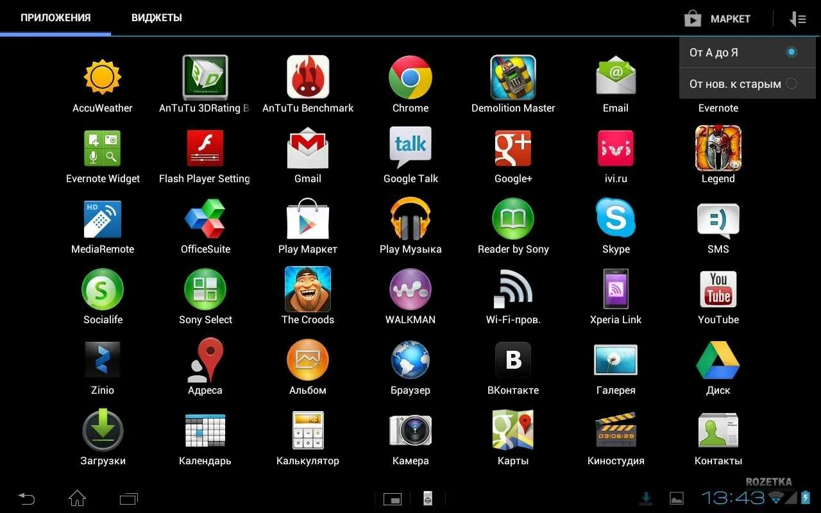Launch Карты maps app
Screen dimensions: 821x513
click(x=513, y=430)
